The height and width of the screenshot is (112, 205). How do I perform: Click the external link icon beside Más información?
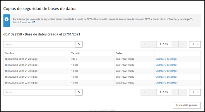(34, 22)
